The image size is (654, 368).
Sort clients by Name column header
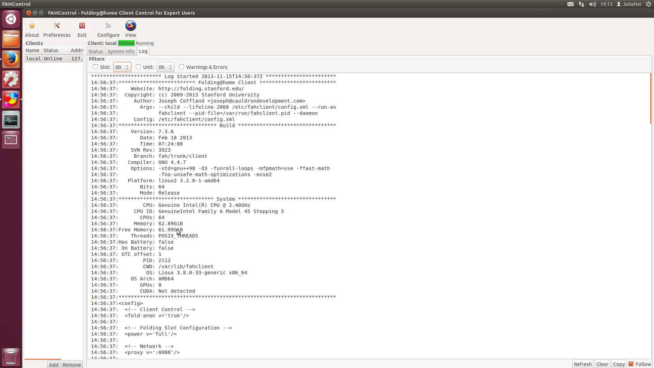click(33, 50)
